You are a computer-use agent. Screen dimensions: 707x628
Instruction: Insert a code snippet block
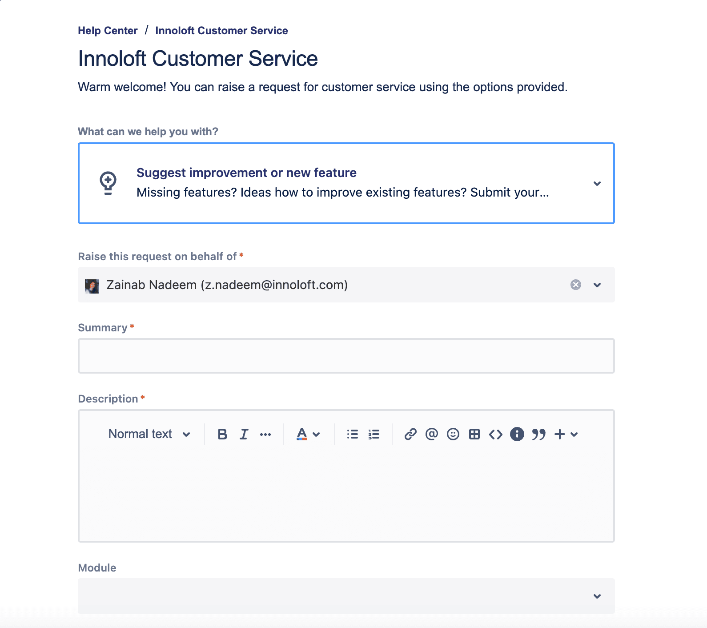coord(495,434)
